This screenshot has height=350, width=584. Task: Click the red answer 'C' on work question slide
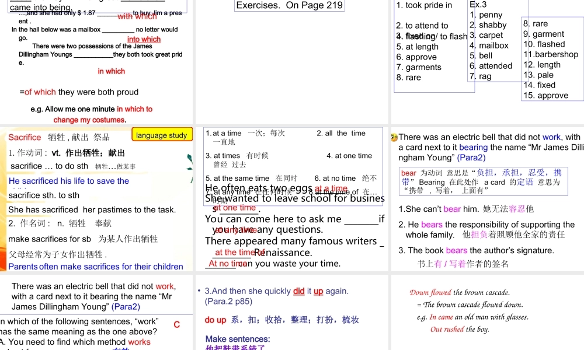(x=177, y=324)
